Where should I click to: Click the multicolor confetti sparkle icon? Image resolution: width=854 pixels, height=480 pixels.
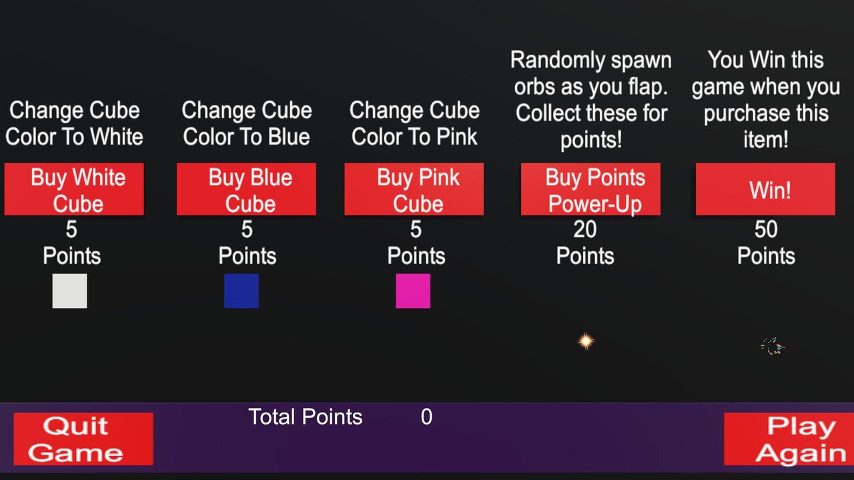pos(773,346)
